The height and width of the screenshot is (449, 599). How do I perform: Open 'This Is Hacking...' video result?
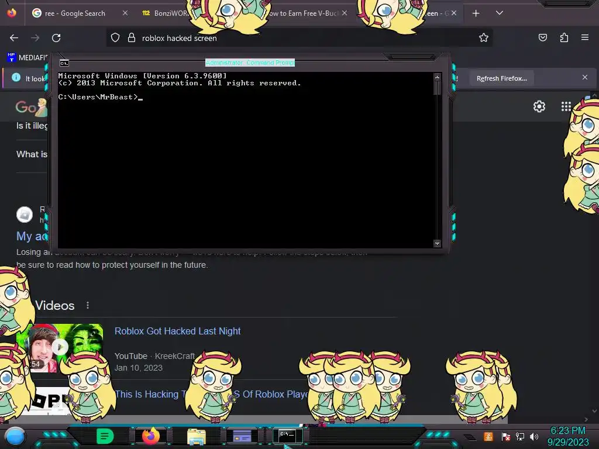[212, 394]
